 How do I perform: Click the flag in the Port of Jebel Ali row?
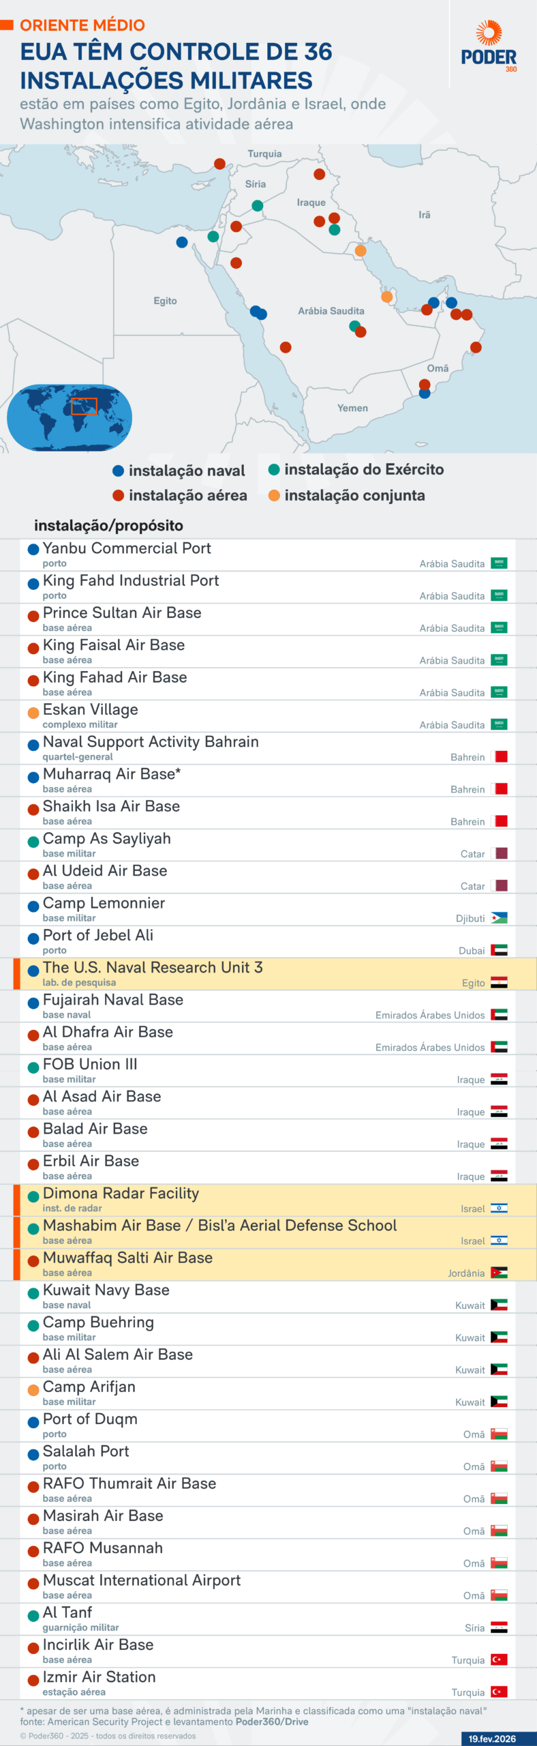coord(499,950)
